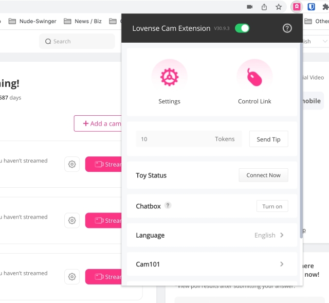Open the browser Extensions puzzle icon
Viewport: 329px width, 303px height.
(325, 7)
